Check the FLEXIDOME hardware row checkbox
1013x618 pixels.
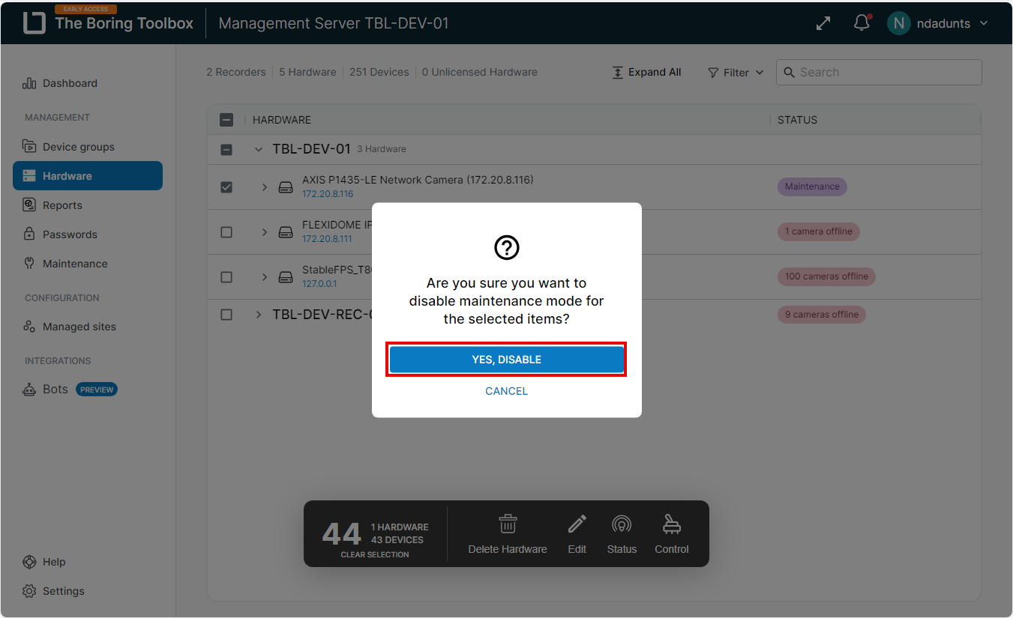point(226,232)
